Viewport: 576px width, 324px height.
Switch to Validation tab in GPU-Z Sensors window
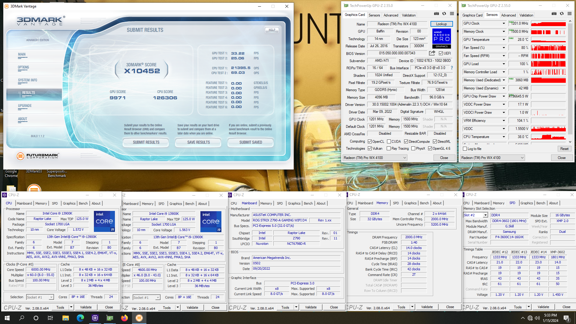pos(526,15)
